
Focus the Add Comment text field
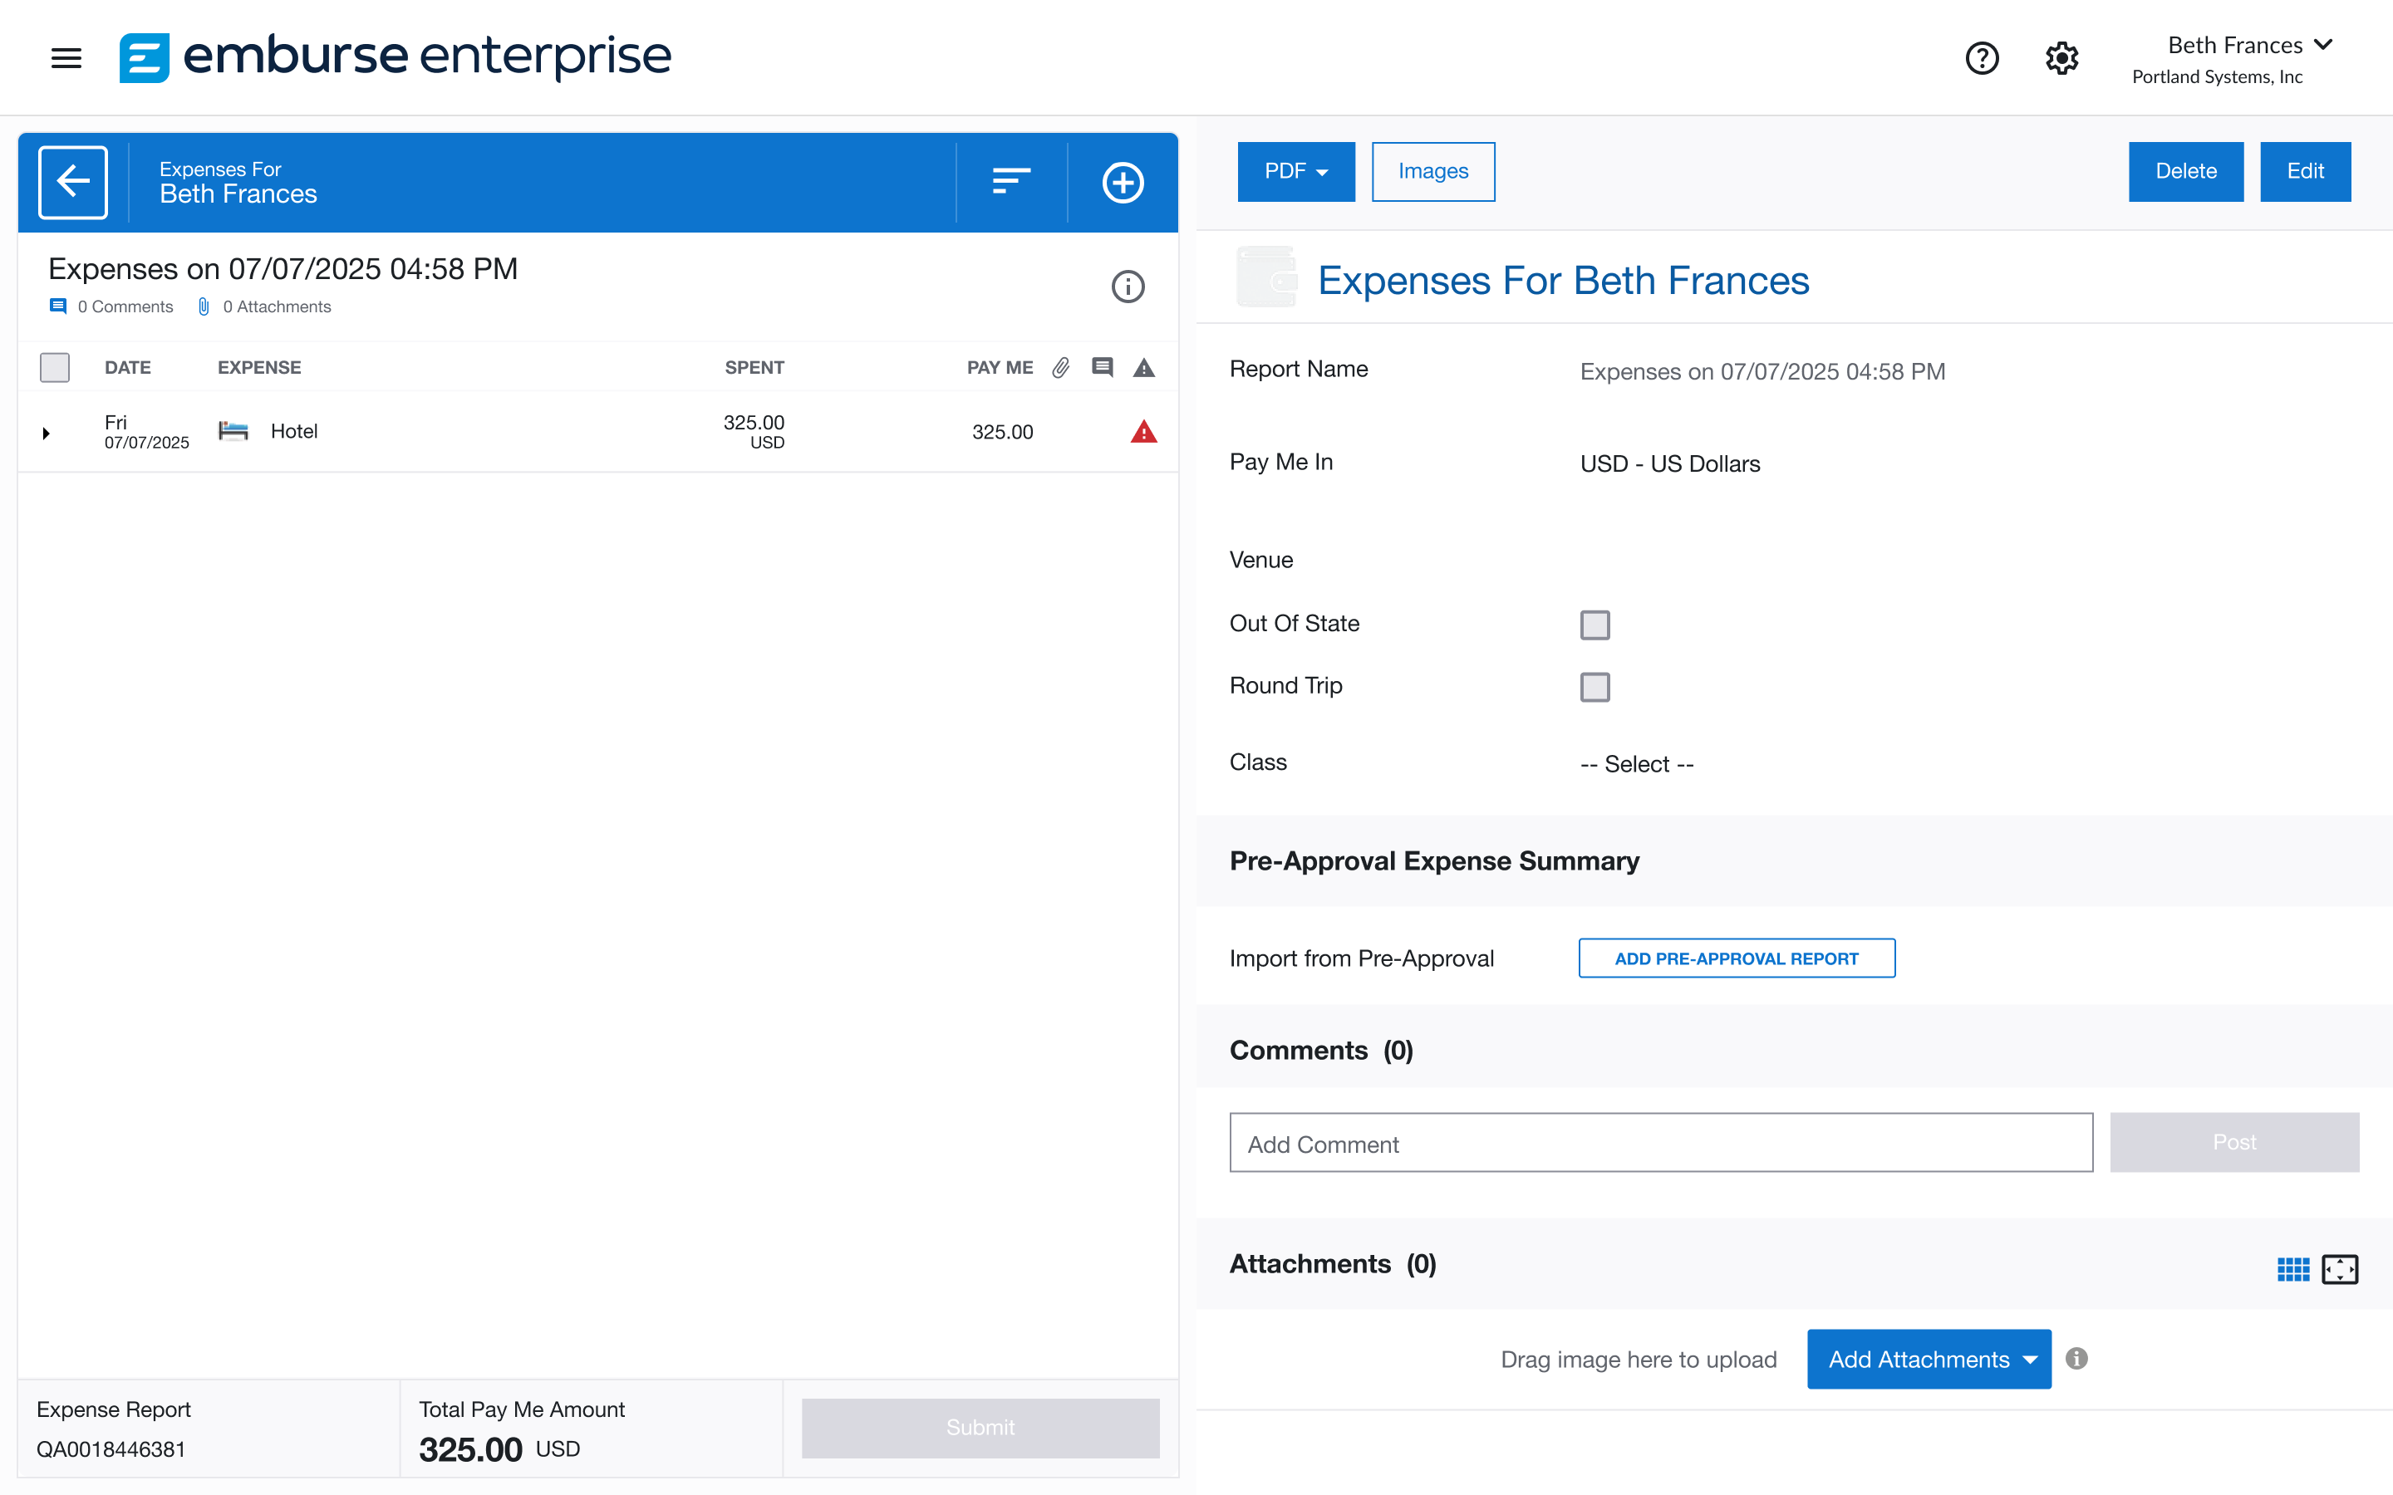(1660, 1143)
